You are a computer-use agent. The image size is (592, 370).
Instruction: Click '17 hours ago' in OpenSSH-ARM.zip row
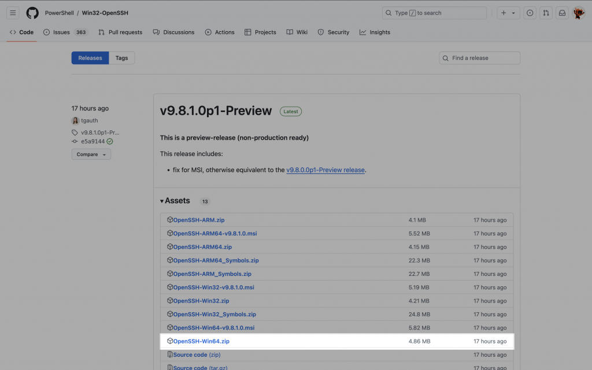pyautogui.click(x=490, y=220)
